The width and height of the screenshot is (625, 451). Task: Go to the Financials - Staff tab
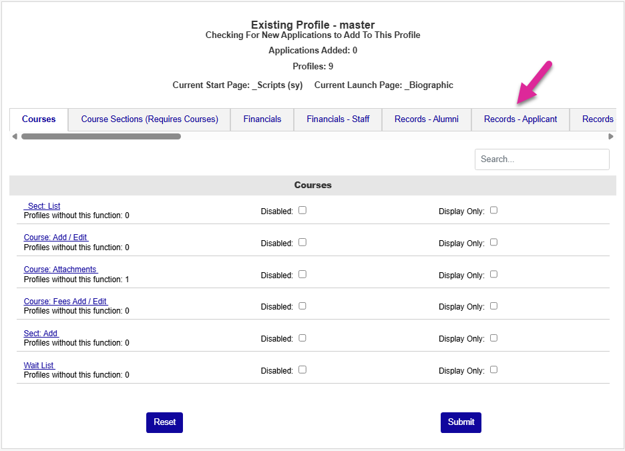(338, 119)
